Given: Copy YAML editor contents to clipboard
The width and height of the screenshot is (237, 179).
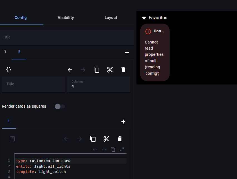Looking at the screenshot, I should tap(113, 149).
